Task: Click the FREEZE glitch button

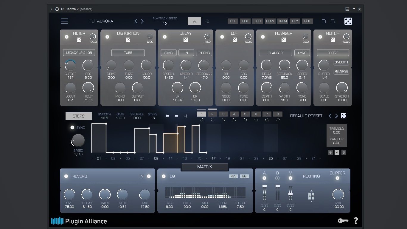Action: coord(333,53)
